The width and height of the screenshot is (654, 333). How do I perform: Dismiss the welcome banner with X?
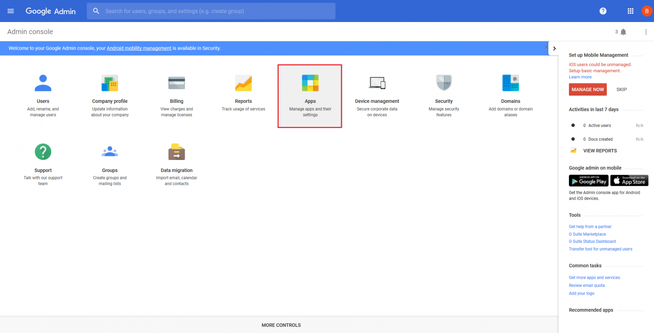click(x=546, y=48)
